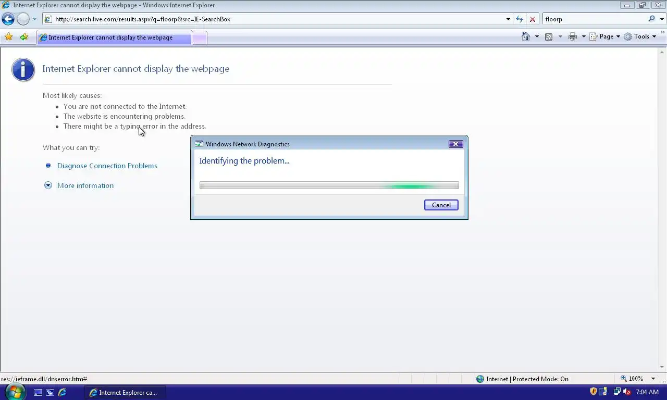The width and height of the screenshot is (667, 400).
Task: Show more toolbar commands chevron
Action: pos(663,32)
